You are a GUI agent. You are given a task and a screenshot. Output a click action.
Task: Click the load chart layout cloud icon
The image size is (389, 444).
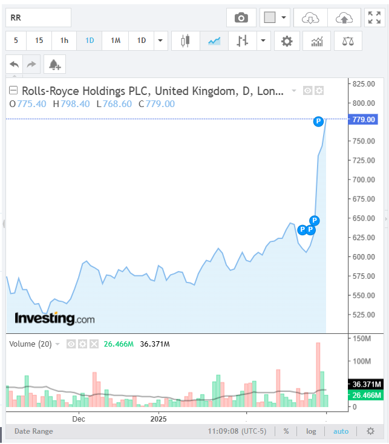(x=310, y=18)
